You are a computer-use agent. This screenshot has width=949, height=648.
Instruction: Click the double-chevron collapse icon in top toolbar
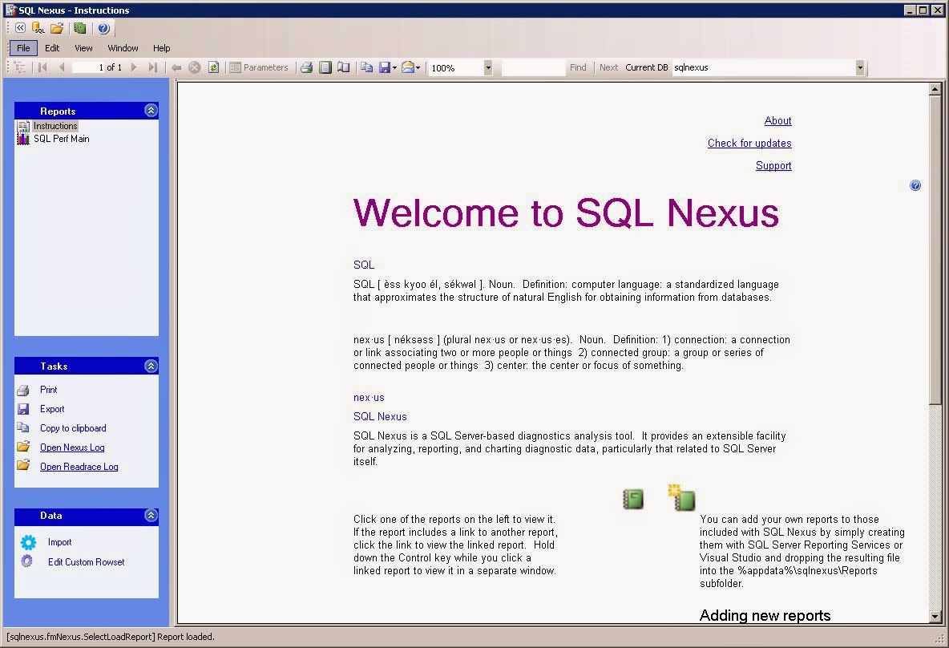coord(21,28)
